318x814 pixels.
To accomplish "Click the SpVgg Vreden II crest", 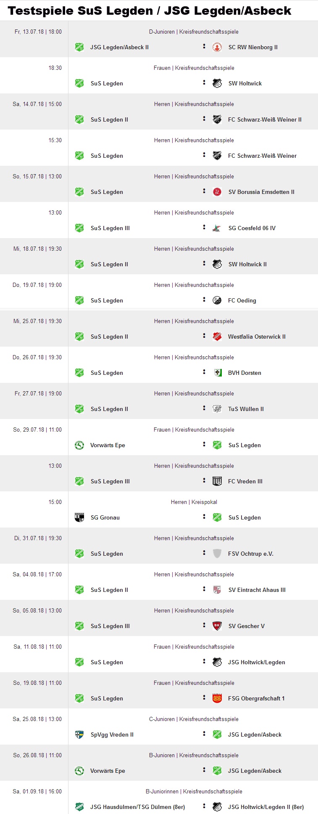I will 79,734.
